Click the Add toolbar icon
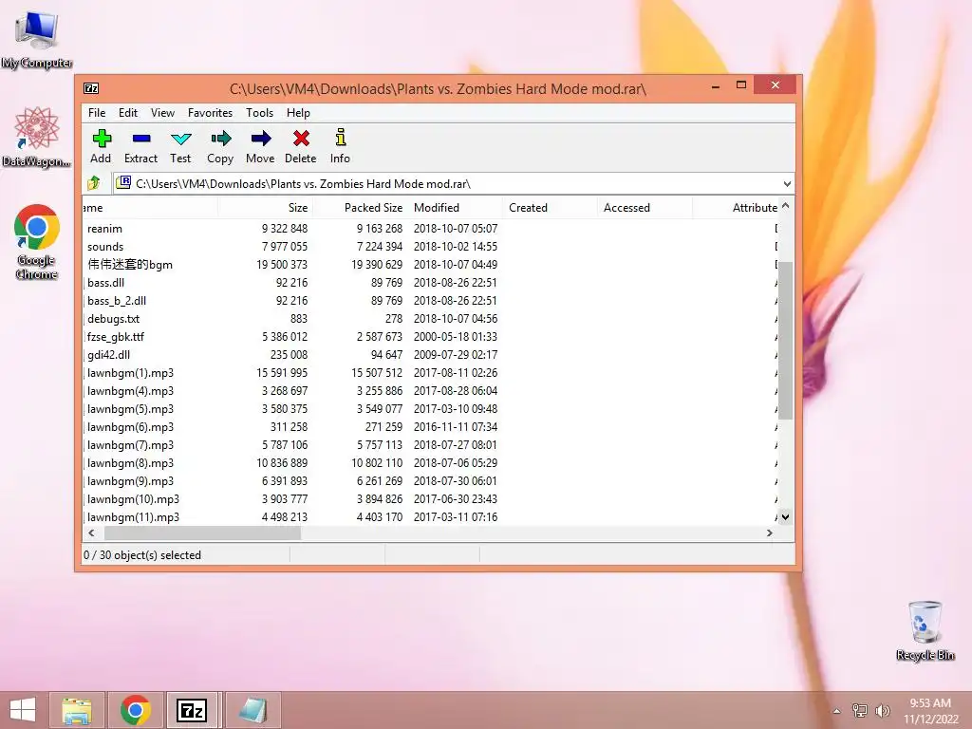Viewport: 972px width, 729px height. (101, 139)
